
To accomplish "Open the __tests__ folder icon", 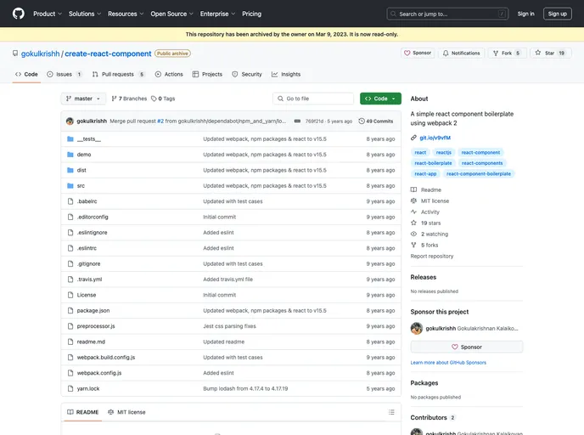I will pyautogui.click(x=70, y=139).
